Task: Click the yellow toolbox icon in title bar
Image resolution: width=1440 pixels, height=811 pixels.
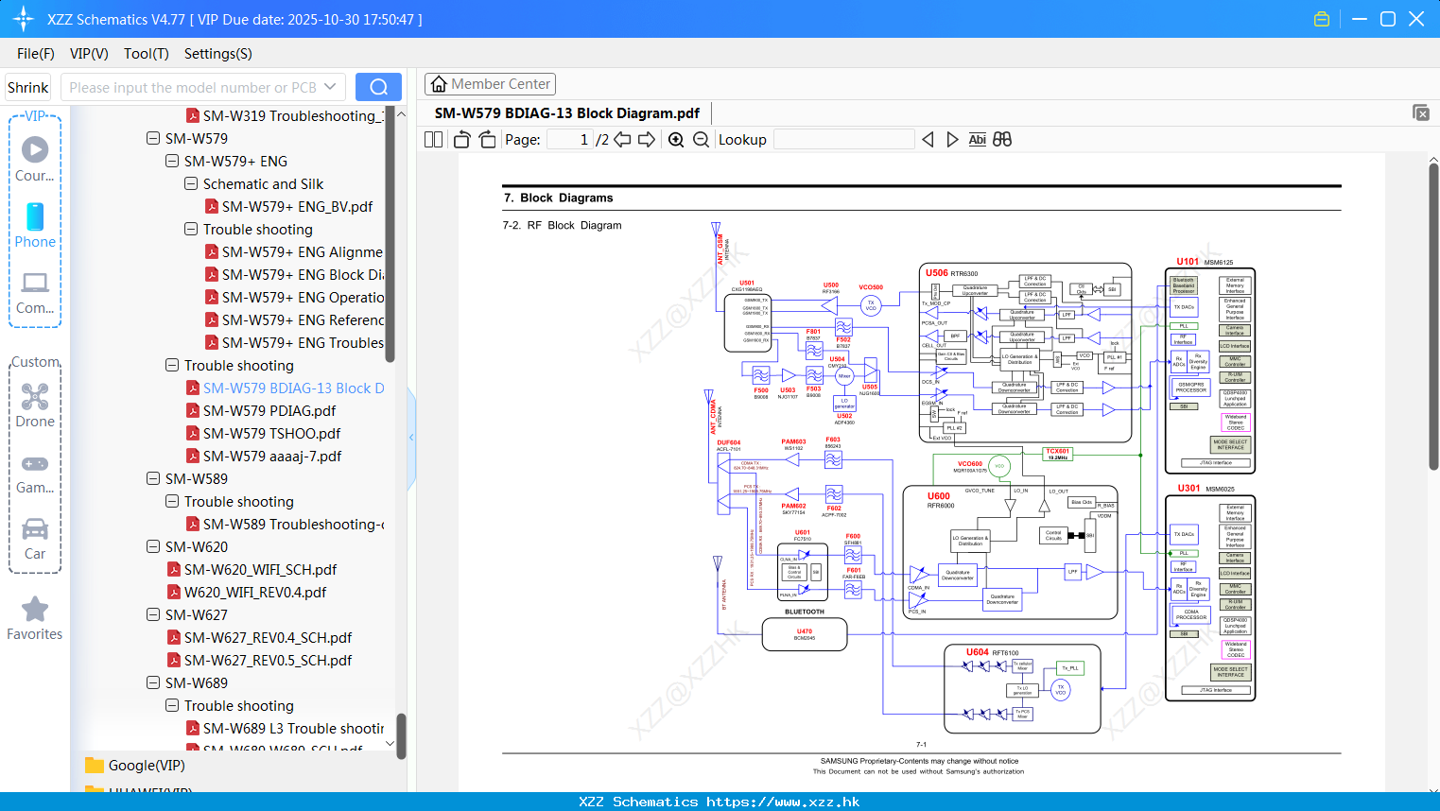Action: click(1322, 19)
